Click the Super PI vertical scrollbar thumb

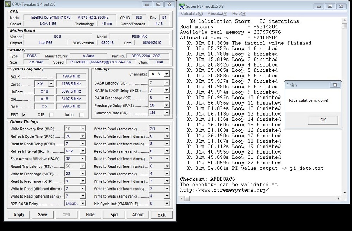coord(345,26)
